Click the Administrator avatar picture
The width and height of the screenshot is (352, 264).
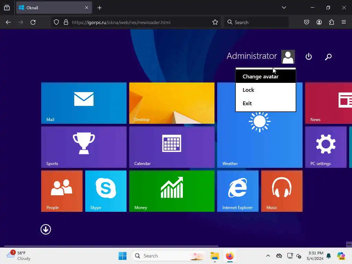point(288,57)
